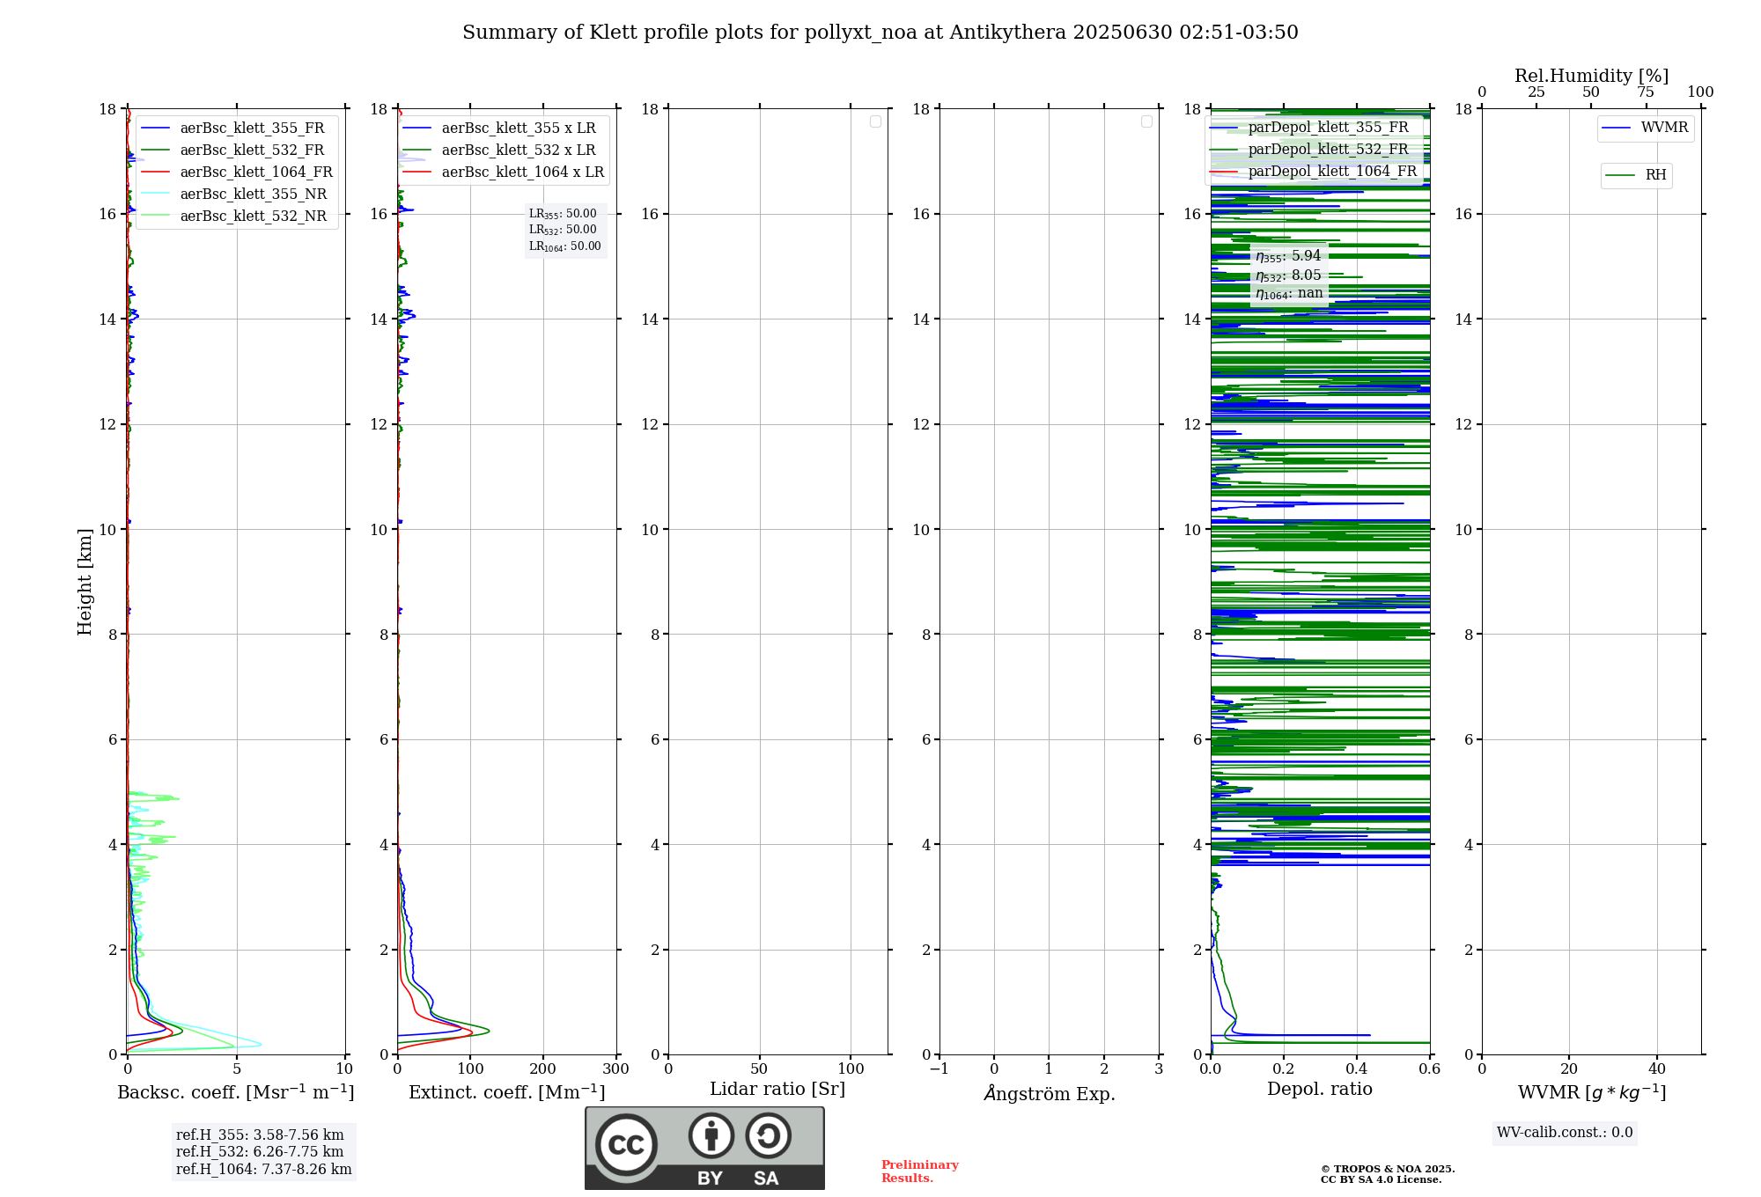Image resolution: width=1761 pixels, height=1197 pixels.
Task: Click the ShareAlike SA circular arrow icon
Action: pyautogui.click(x=768, y=1135)
